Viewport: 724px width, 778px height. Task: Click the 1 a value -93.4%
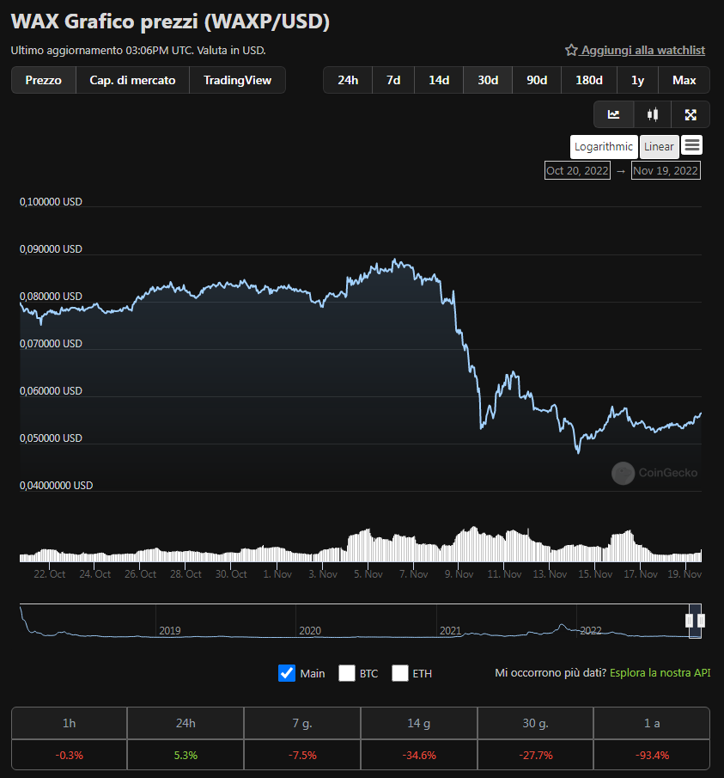pyautogui.click(x=652, y=755)
